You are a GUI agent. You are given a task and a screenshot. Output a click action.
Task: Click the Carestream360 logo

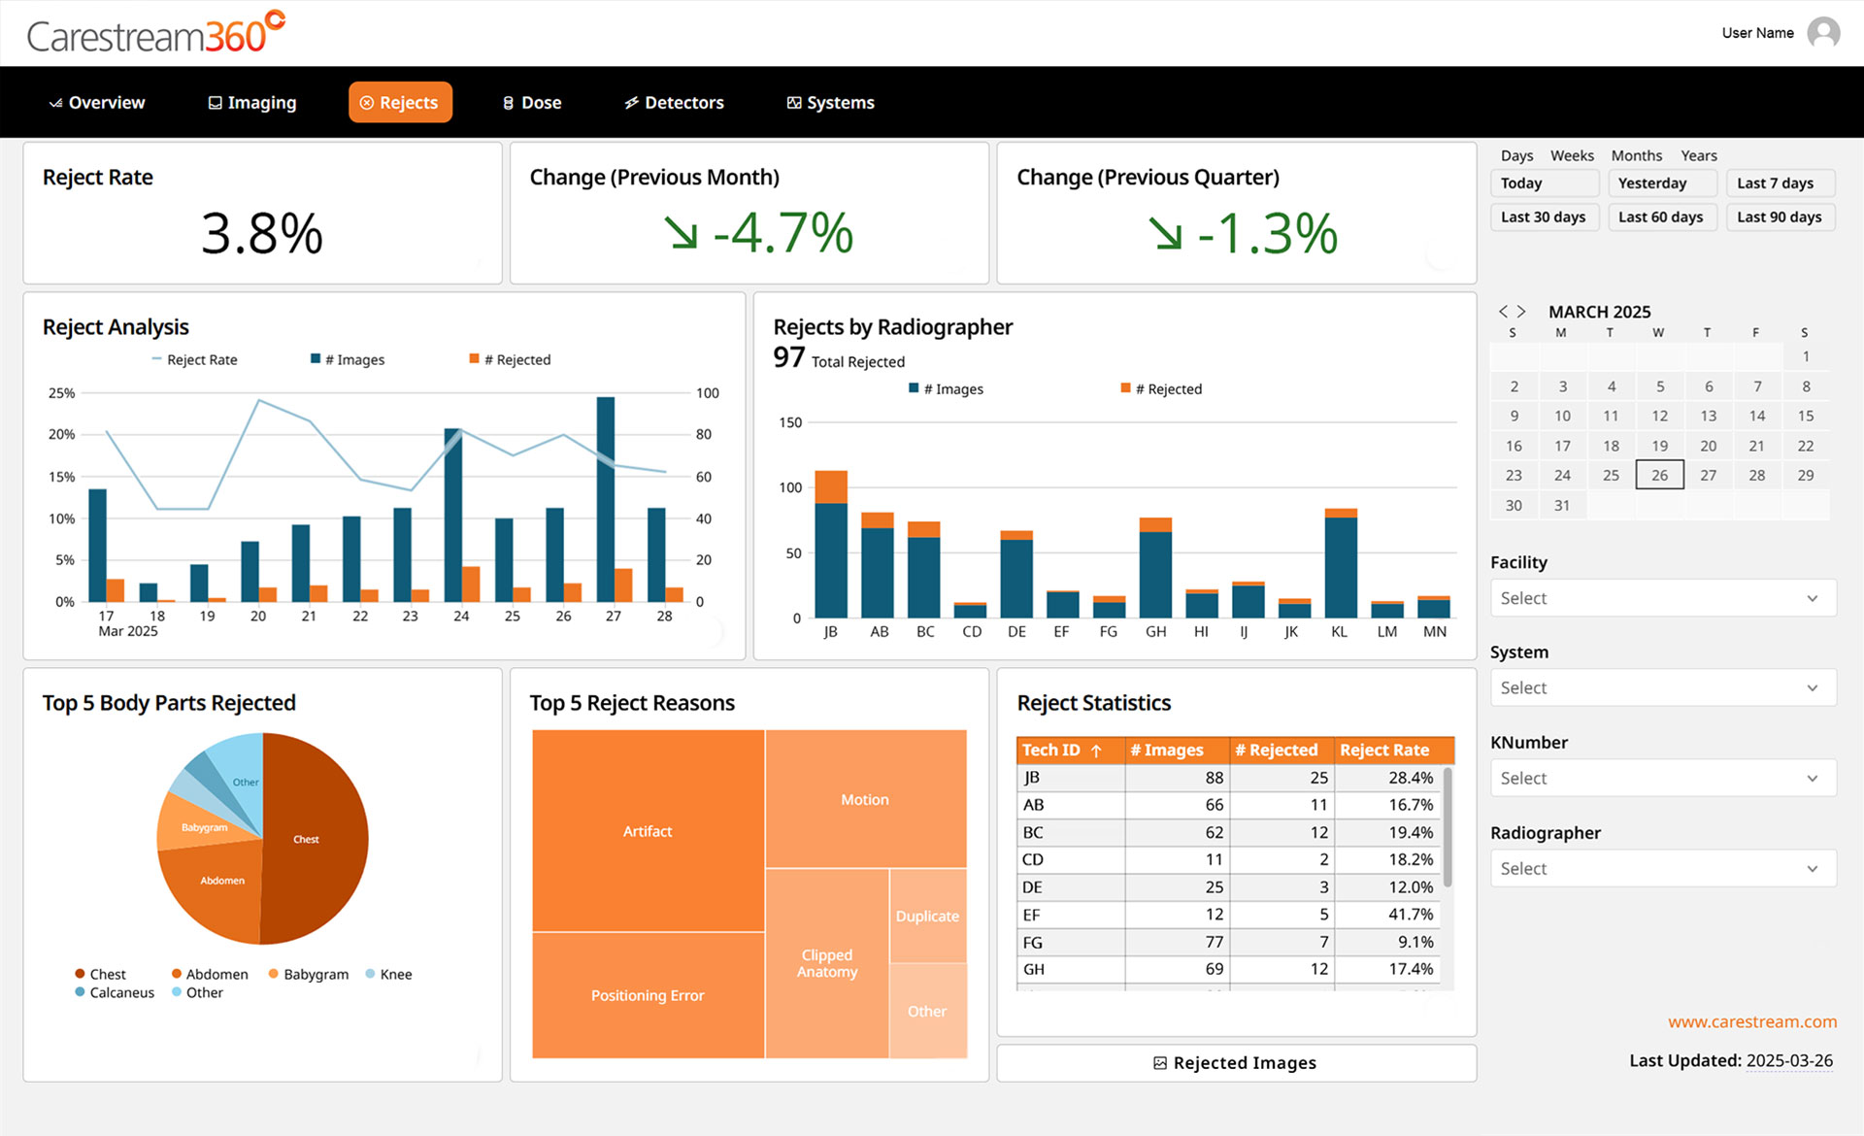pos(155,34)
